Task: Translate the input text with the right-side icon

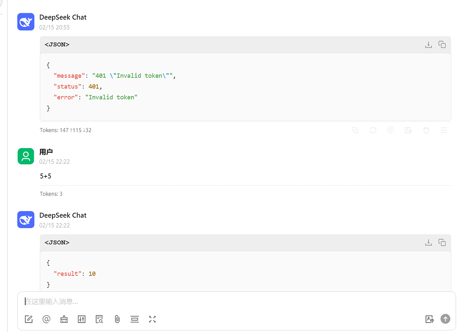Action: coord(429,319)
